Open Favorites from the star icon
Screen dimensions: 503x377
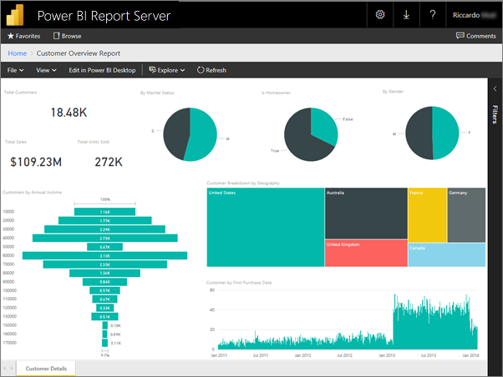click(x=11, y=37)
